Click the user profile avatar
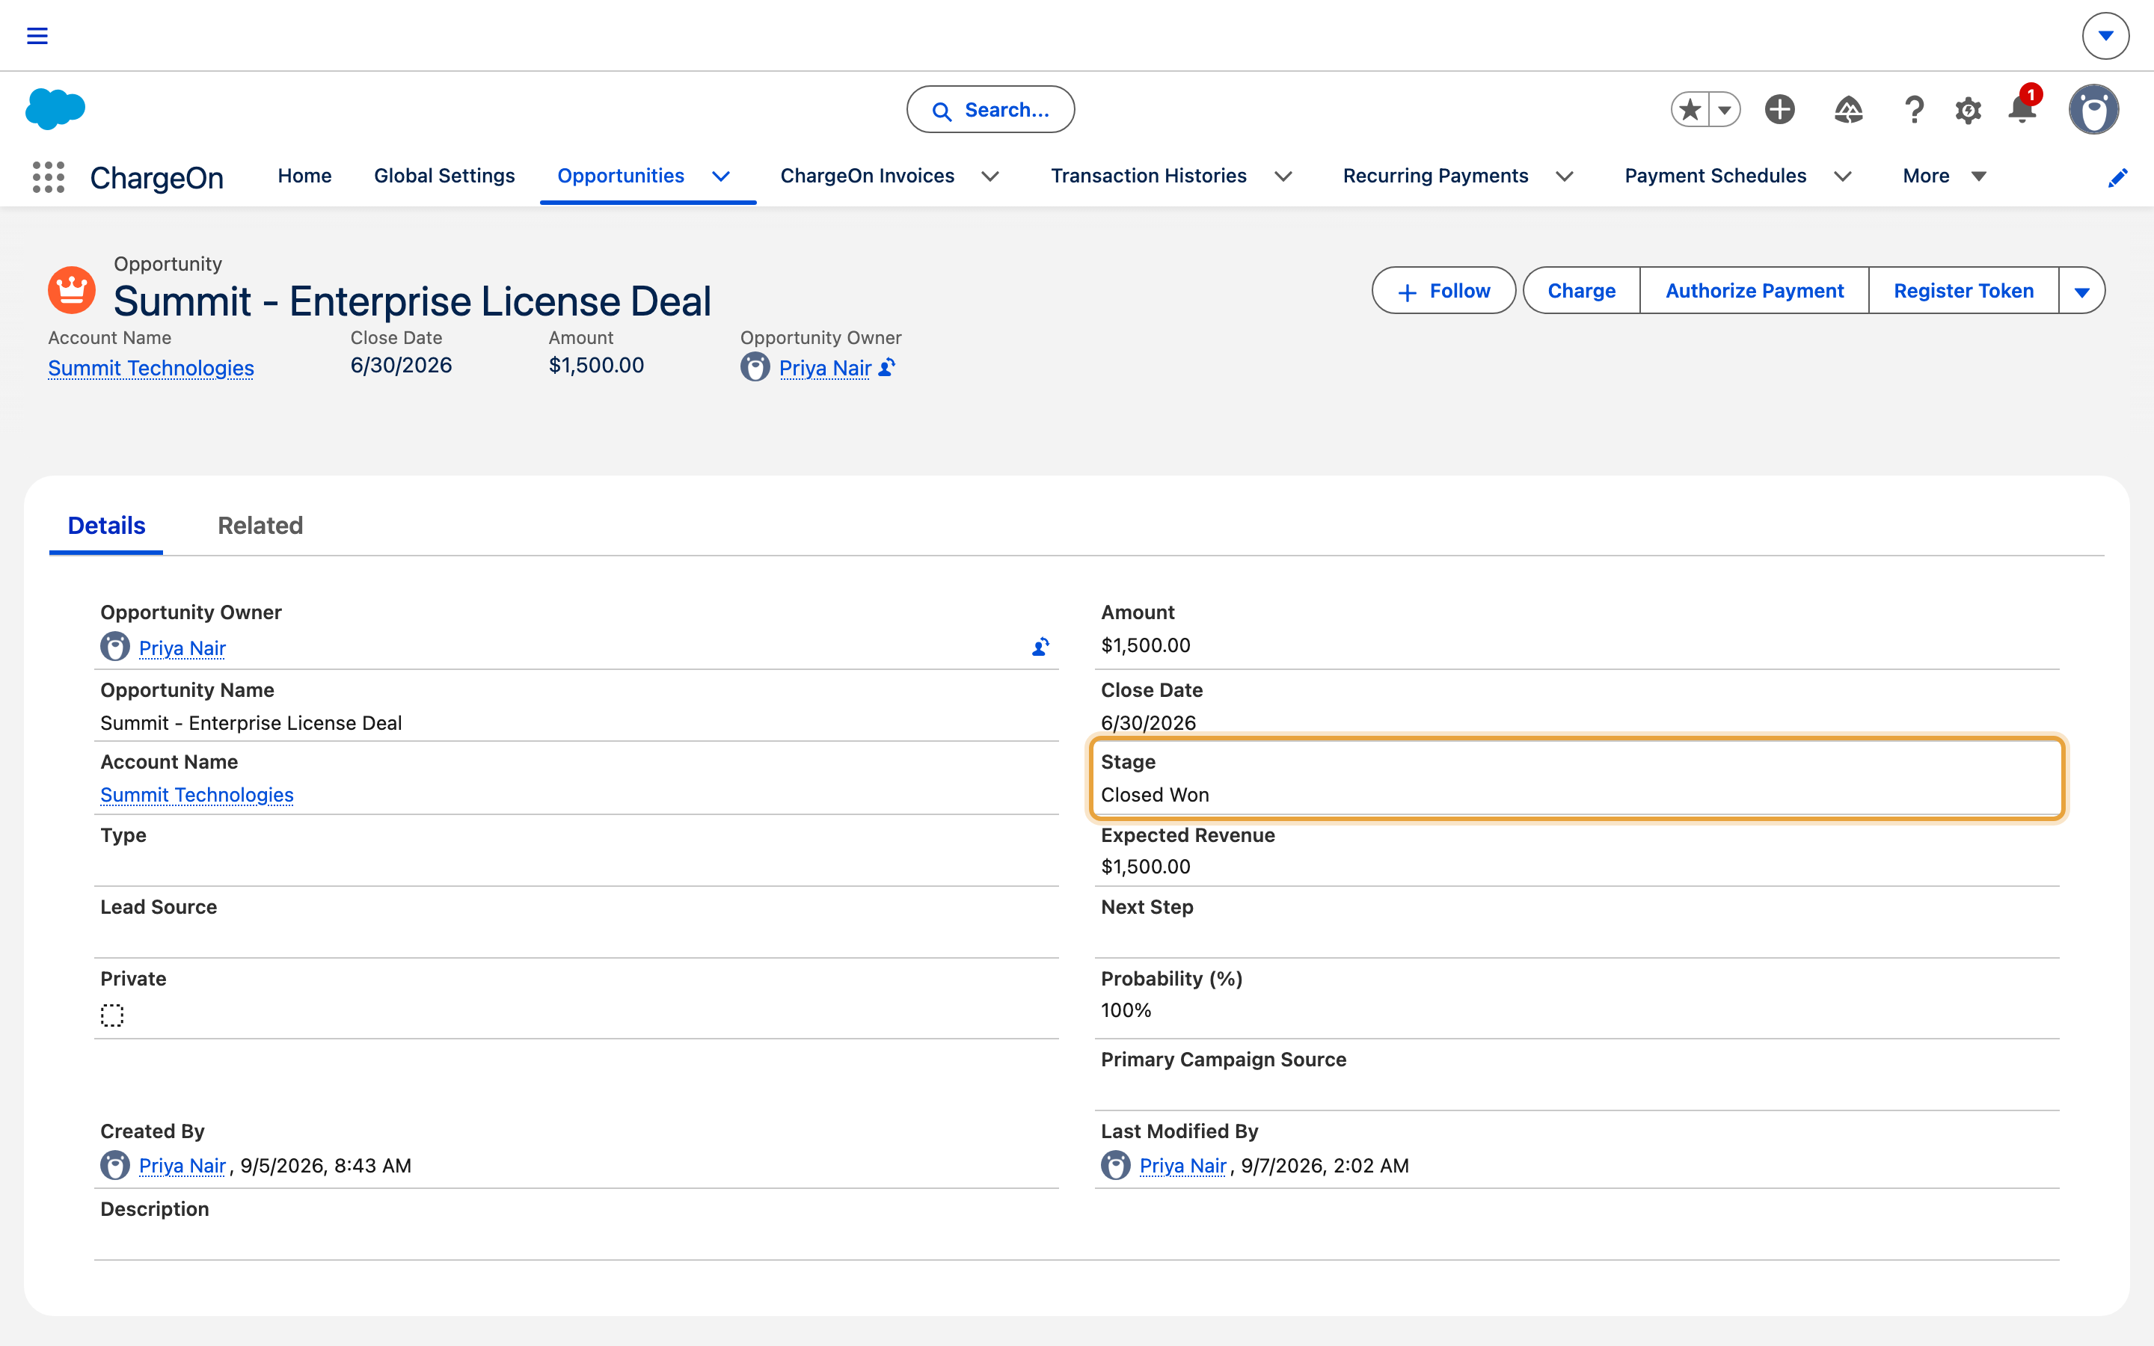Image resolution: width=2154 pixels, height=1346 pixels. [2093, 109]
